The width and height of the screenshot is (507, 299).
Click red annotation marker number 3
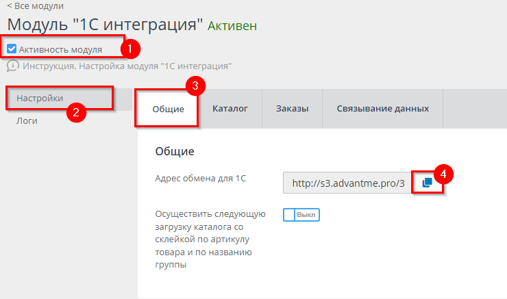pos(195,86)
